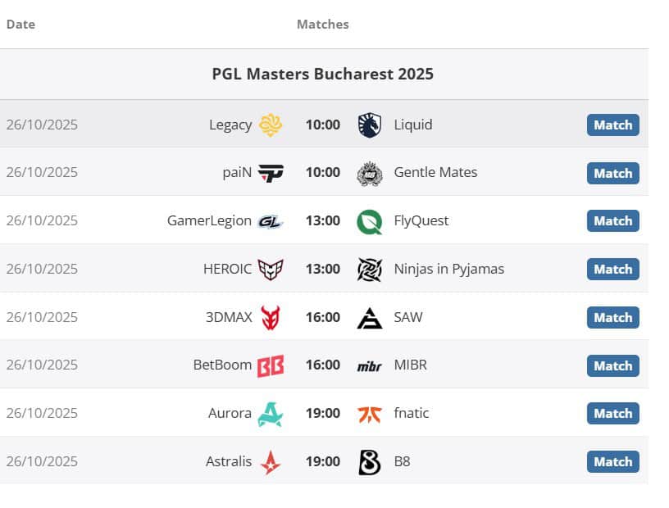Click the Aurora team name
Screen dimensions: 669x508
230,414
